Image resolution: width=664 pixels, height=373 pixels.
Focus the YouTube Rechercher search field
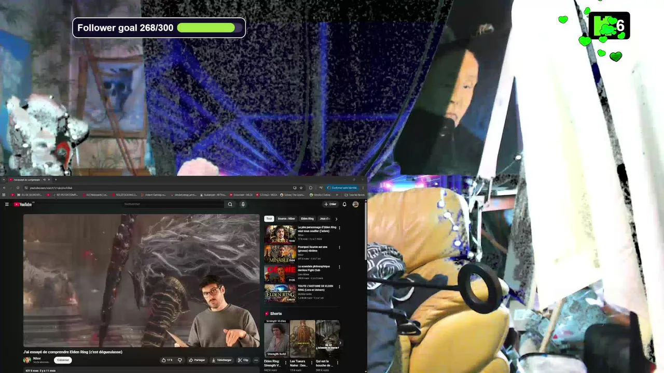[174, 204]
